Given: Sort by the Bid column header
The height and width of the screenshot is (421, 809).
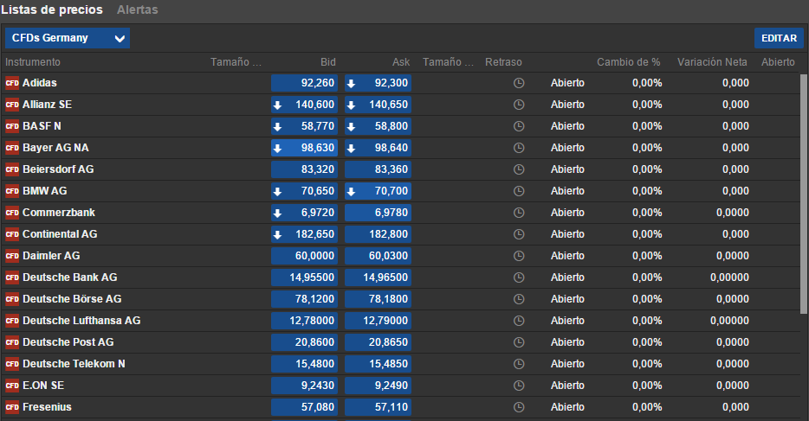Looking at the screenshot, I should click(x=328, y=62).
